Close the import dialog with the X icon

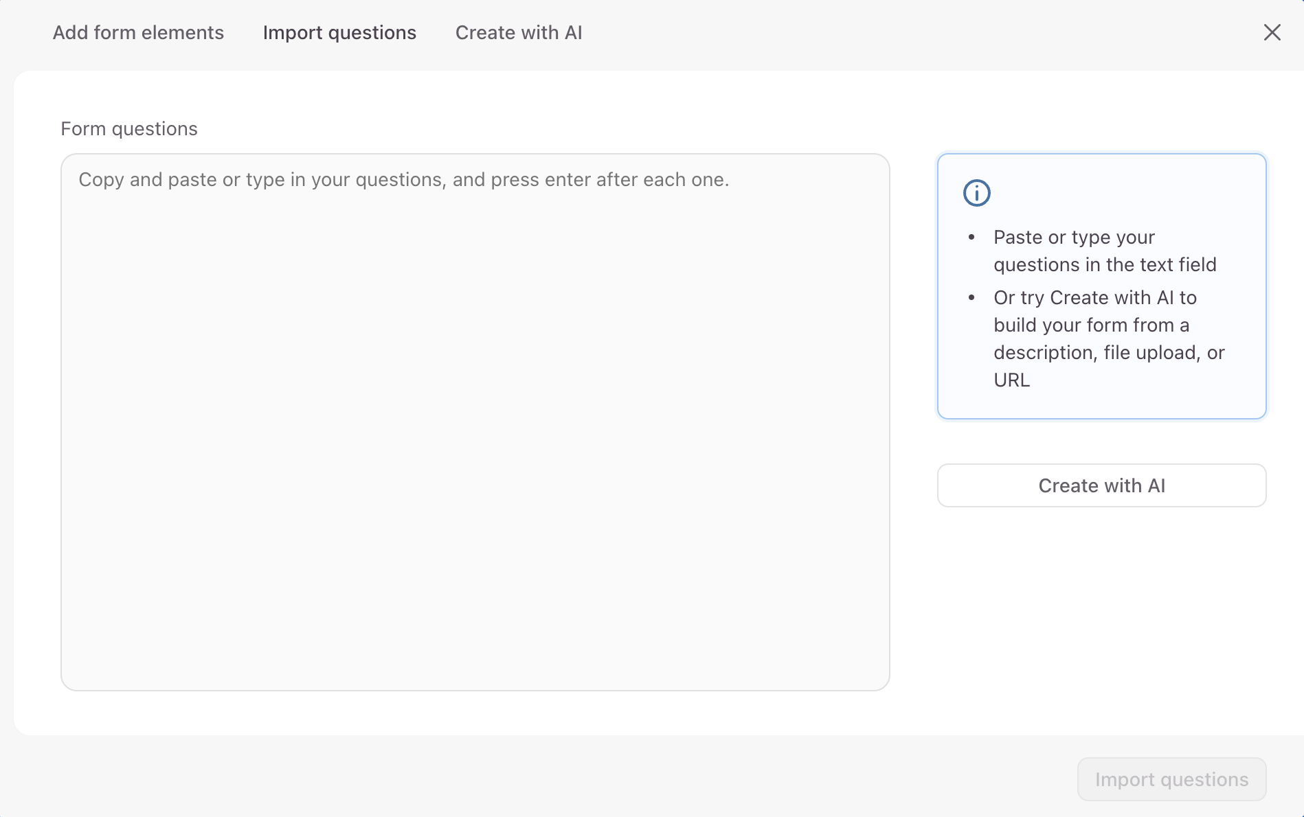tap(1272, 32)
